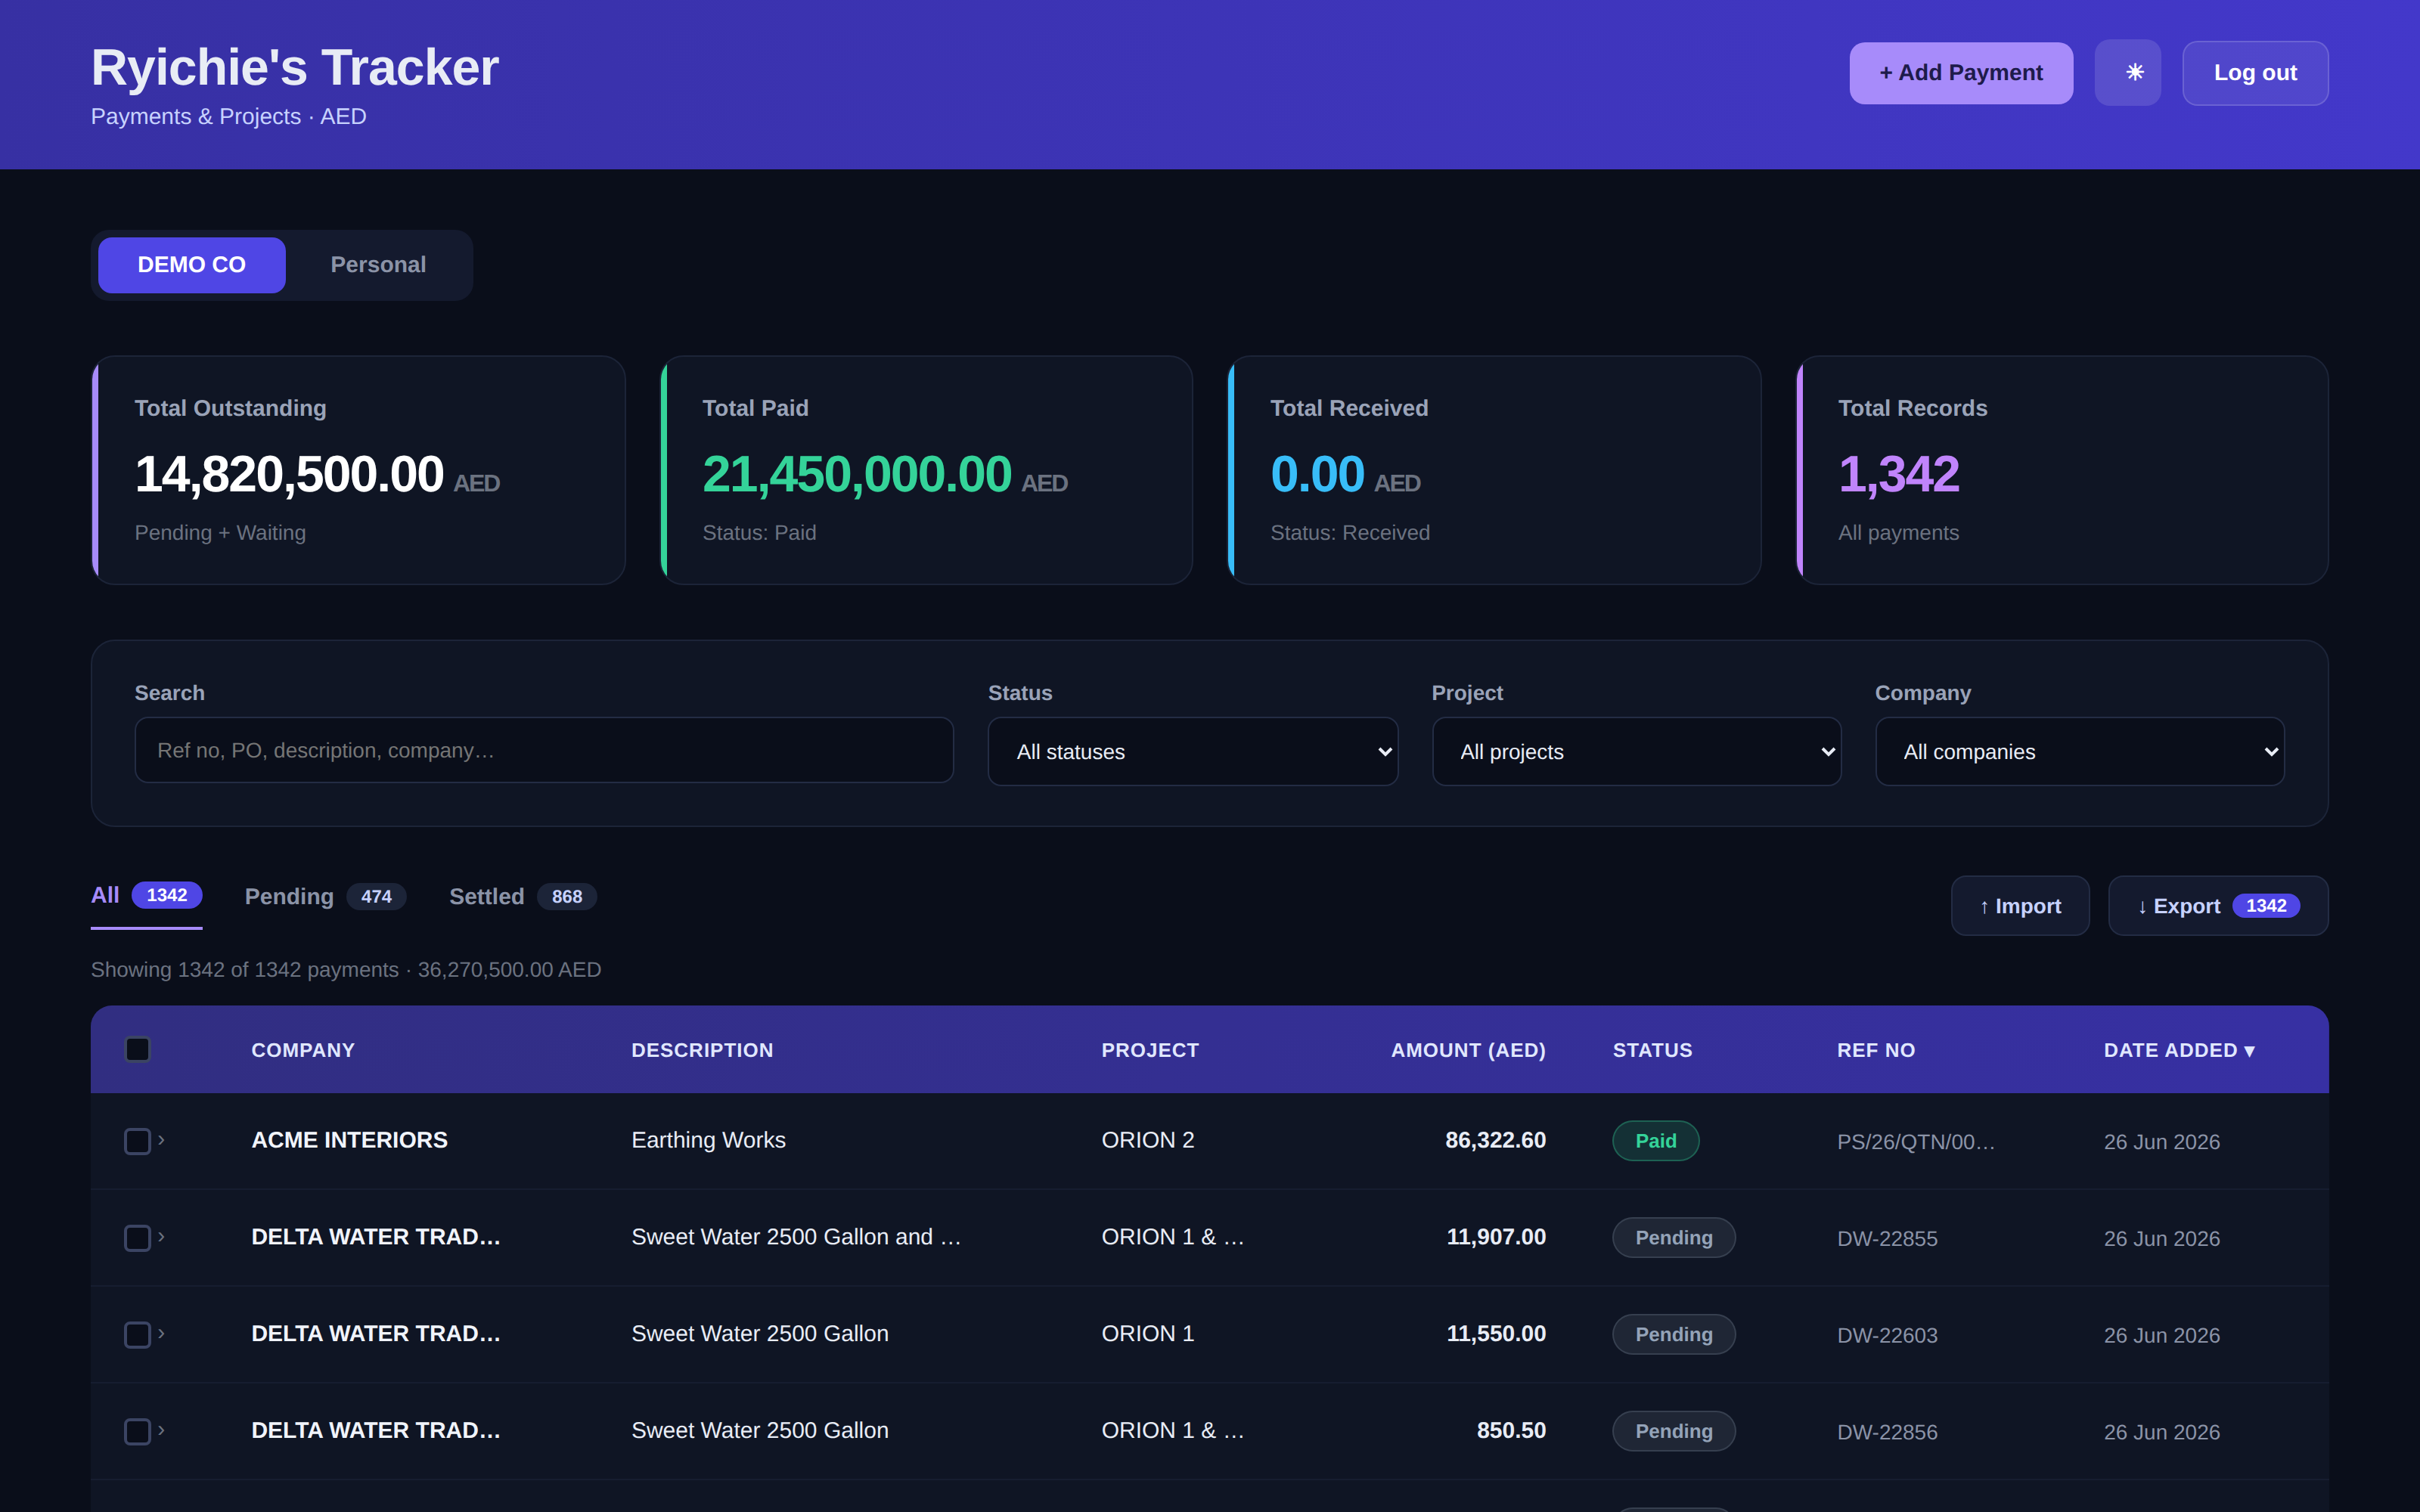Click the Ryichie's Tracker title
Image resolution: width=2420 pixels, height=1512 pixels.
(294, 67)
